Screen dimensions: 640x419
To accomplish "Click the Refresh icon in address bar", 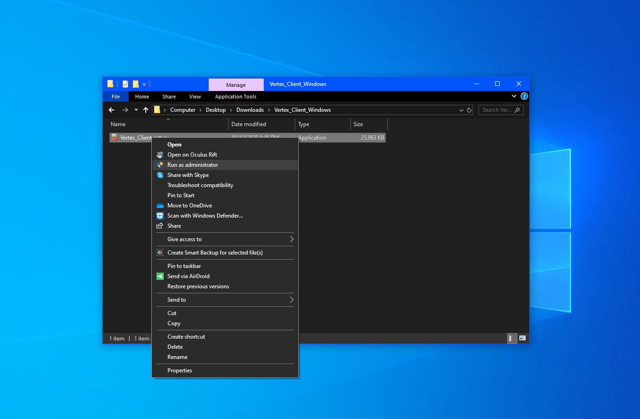I will click(469, 110).
